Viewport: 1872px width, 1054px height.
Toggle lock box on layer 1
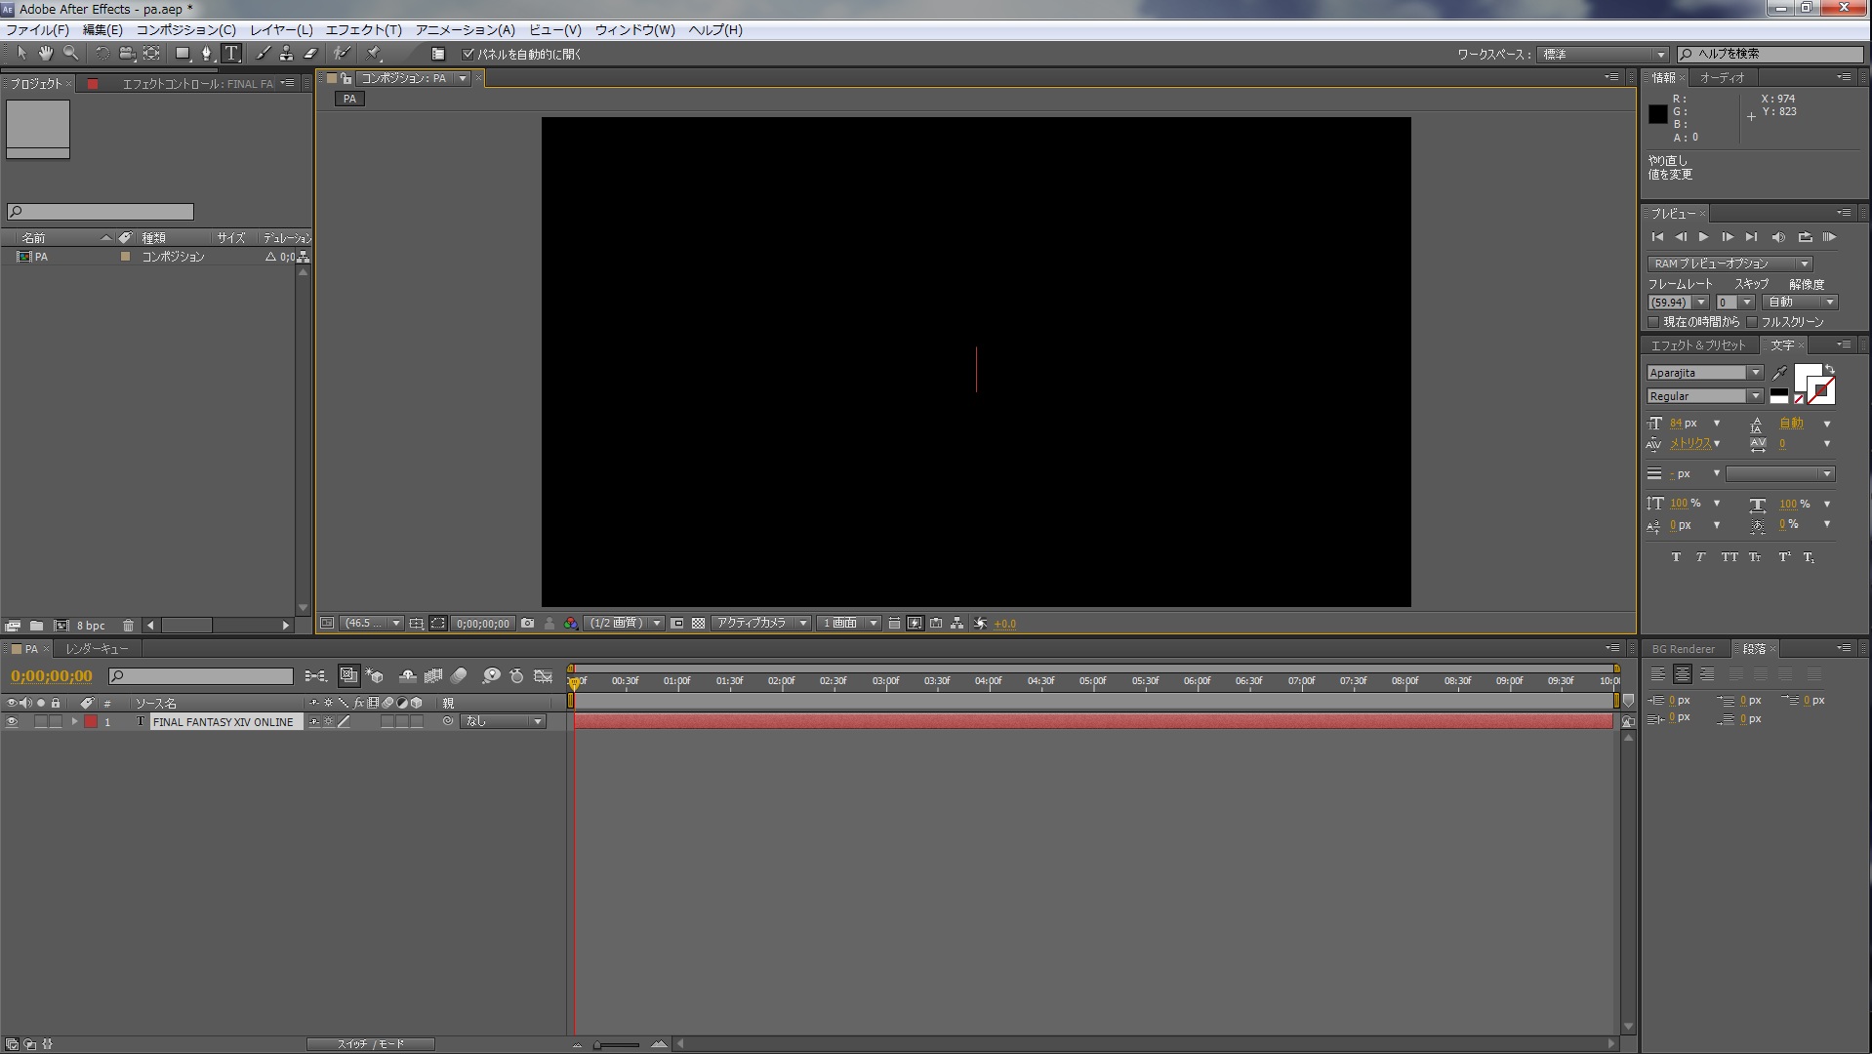[x=56, y=722]
